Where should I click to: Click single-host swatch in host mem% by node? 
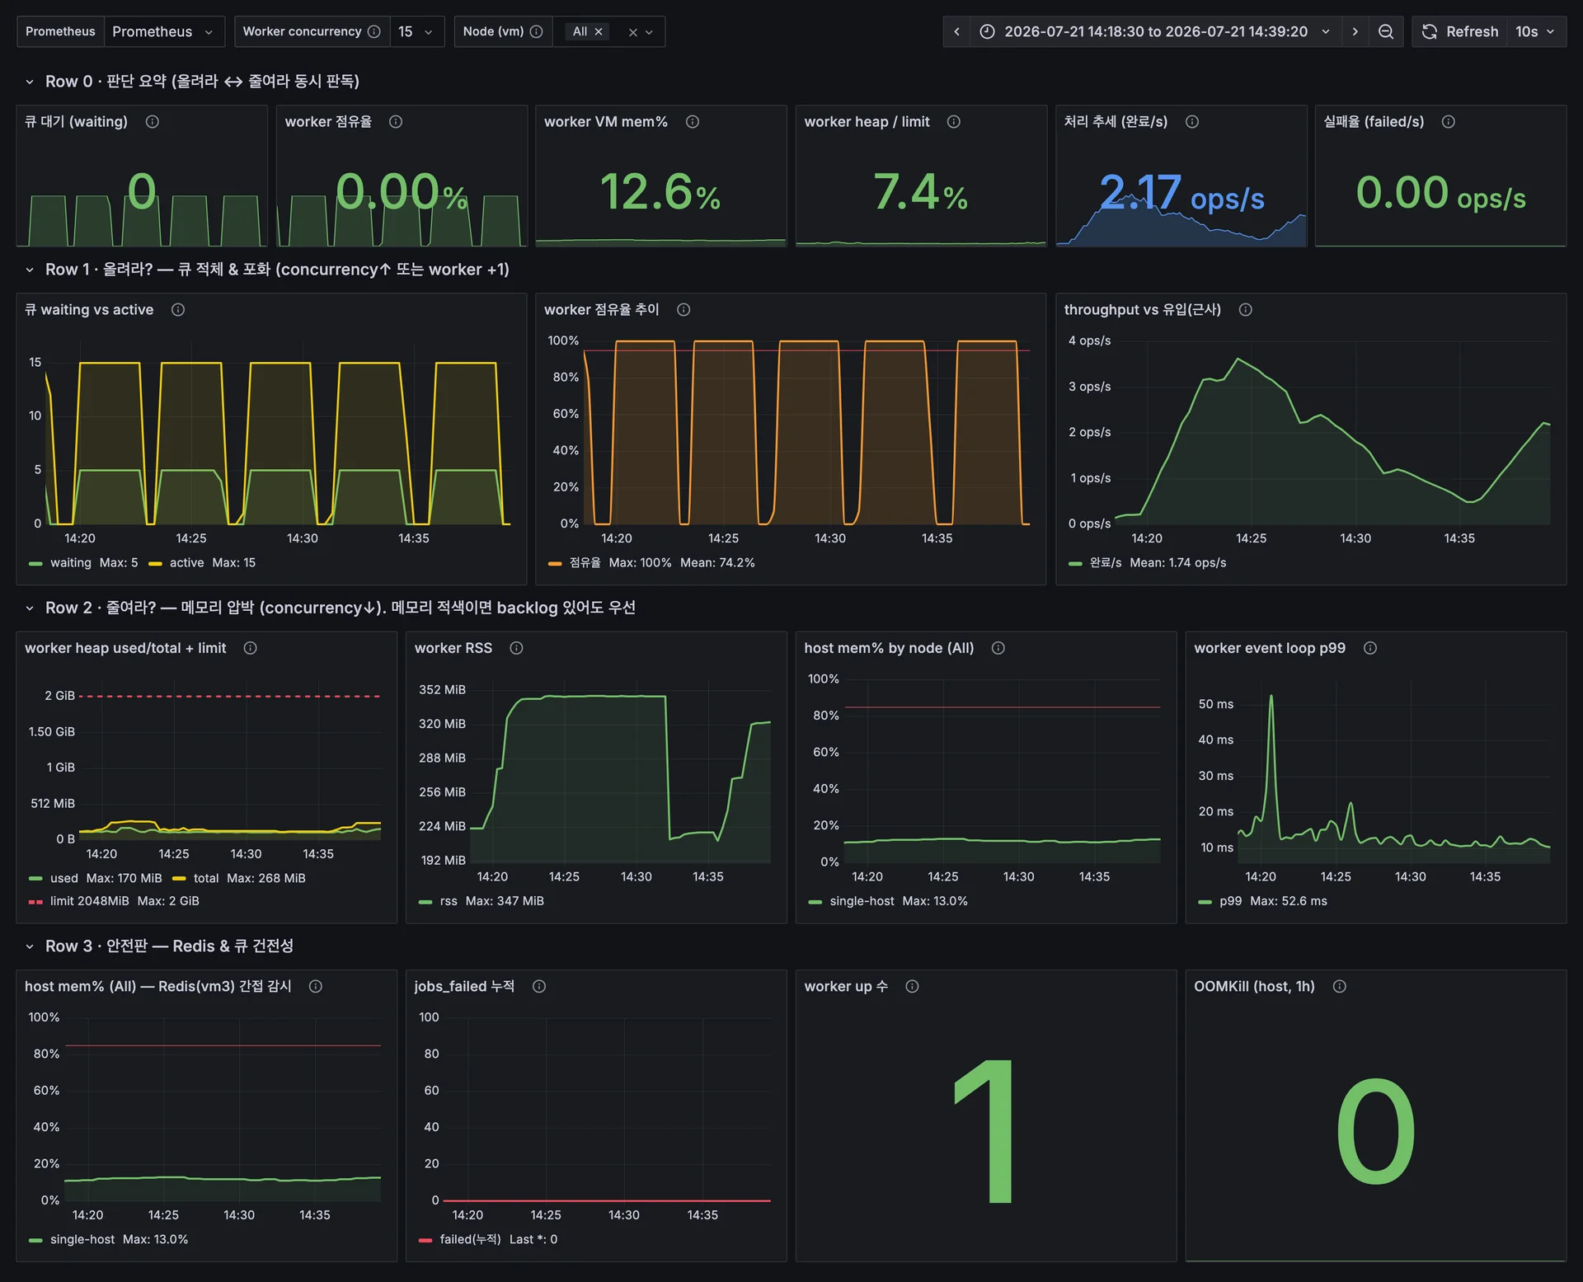815,902
